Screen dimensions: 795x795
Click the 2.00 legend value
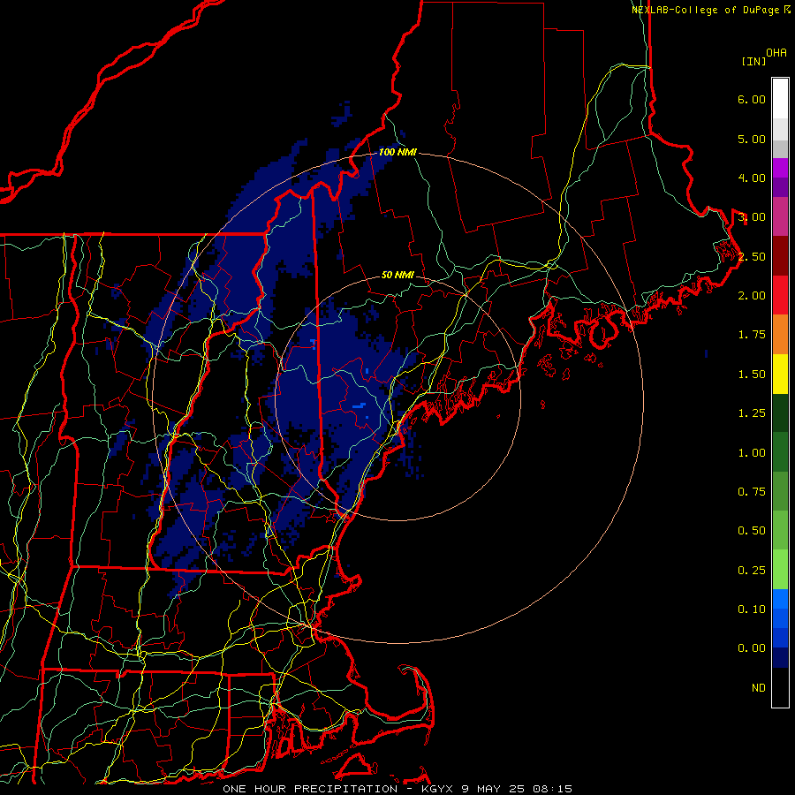pos(752,296)
